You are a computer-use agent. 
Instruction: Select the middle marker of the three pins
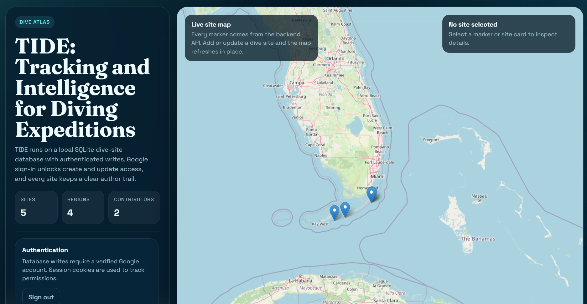click(x=345, y=210)
